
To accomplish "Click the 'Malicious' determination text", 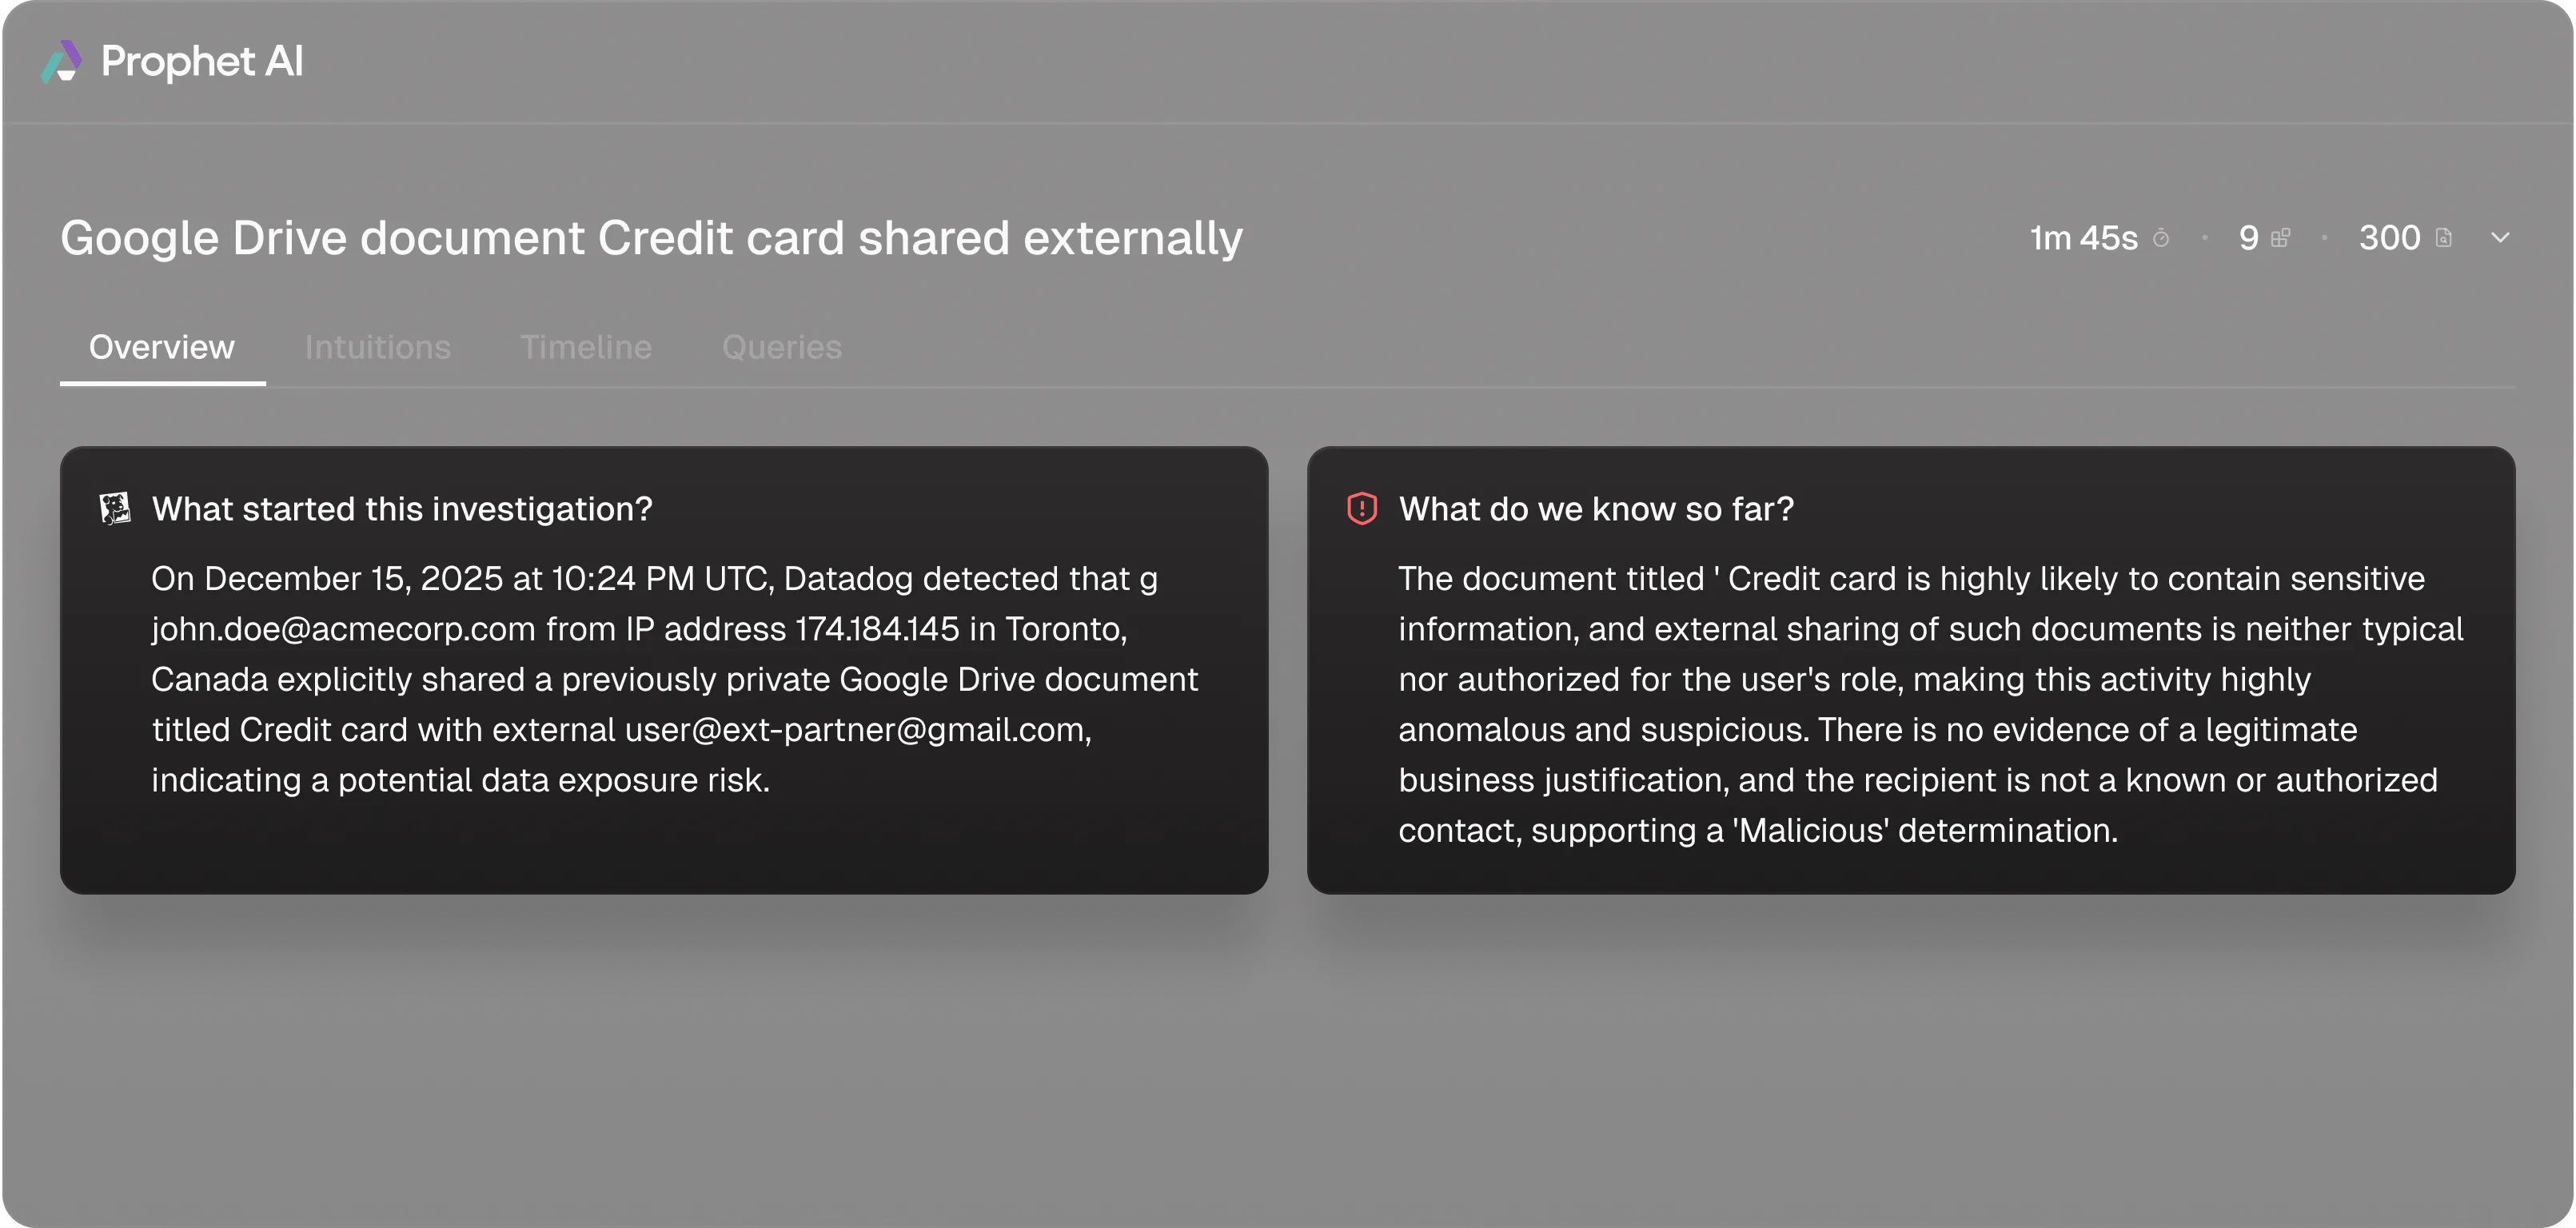I will coord(1810,831).
